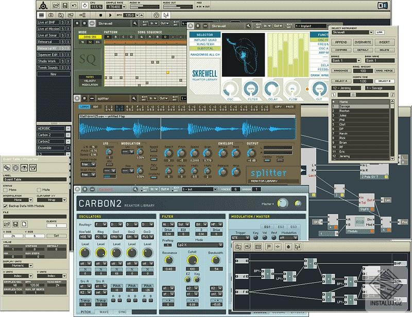Open the Select Instrument dropdown showing Skrewell
The width and height of the screenshot is (412, 317).
[351, 32]
